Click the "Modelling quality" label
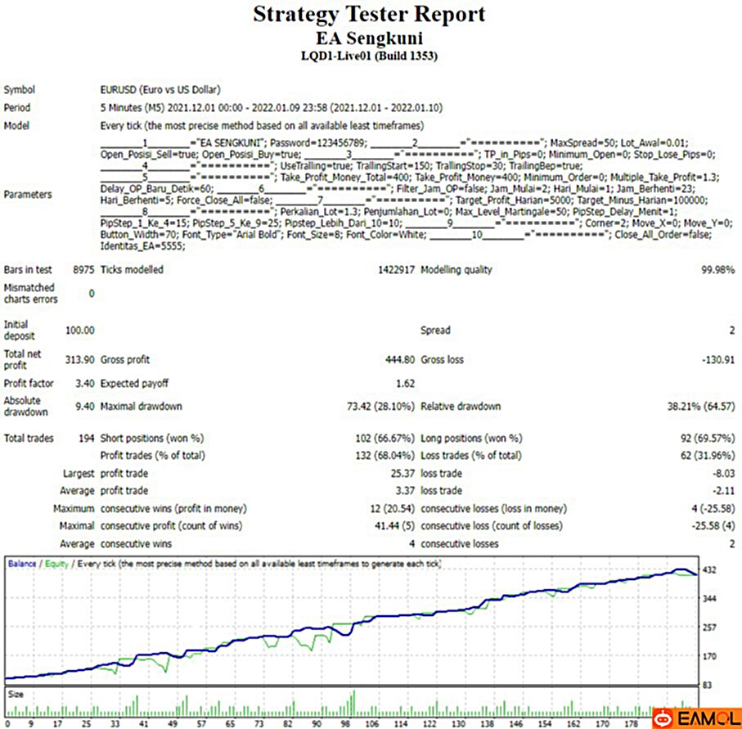Screen dimensions: 742x729 [456, 269]
